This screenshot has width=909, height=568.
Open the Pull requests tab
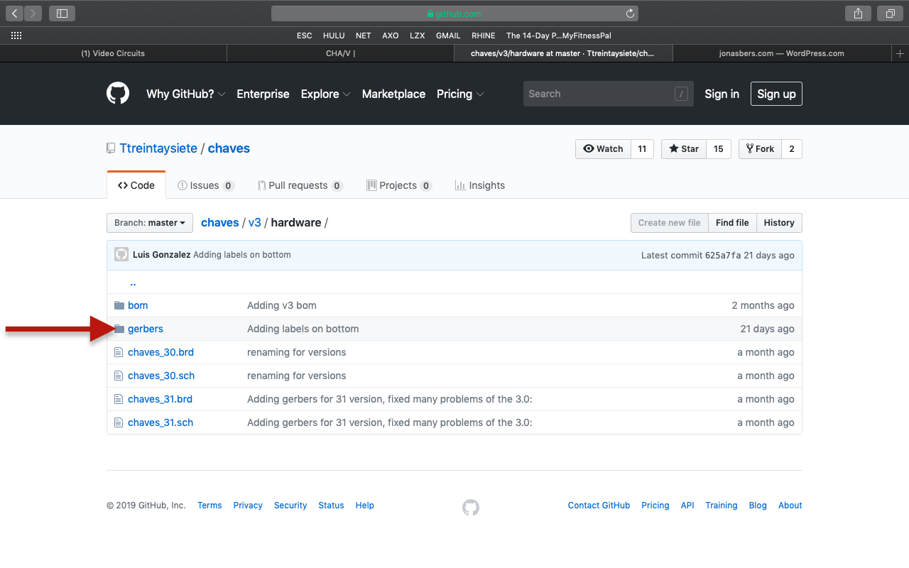[x=299, y=185]
